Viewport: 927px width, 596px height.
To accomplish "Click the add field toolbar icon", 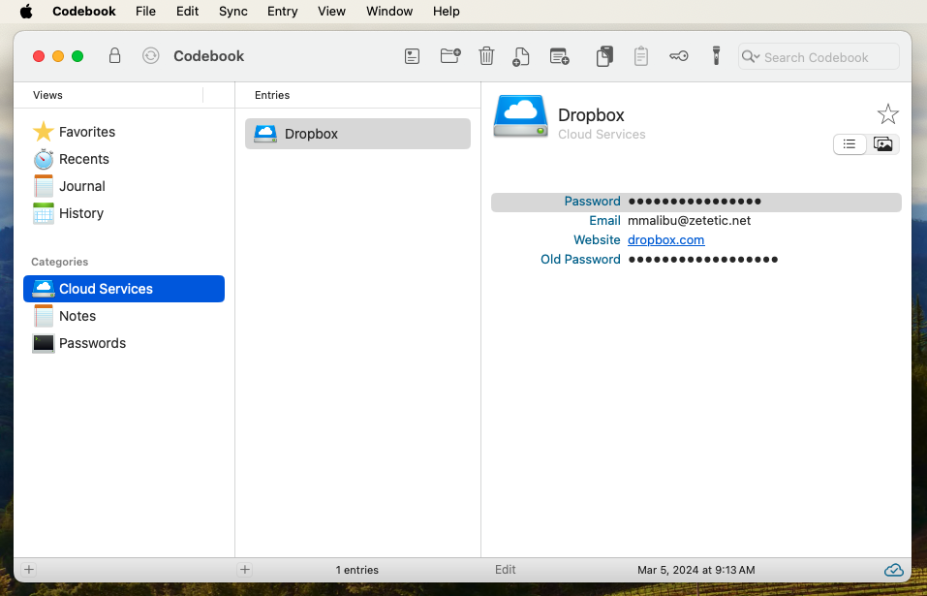I will 559,56.
